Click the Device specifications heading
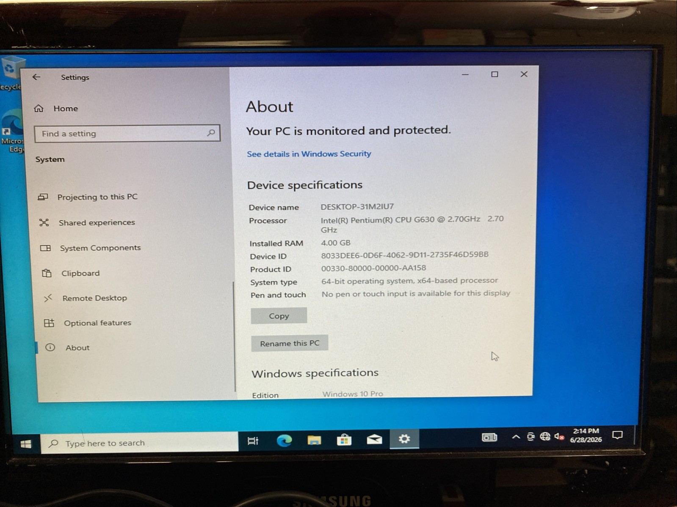Screen dimensions: 677x507 (304, 185)
